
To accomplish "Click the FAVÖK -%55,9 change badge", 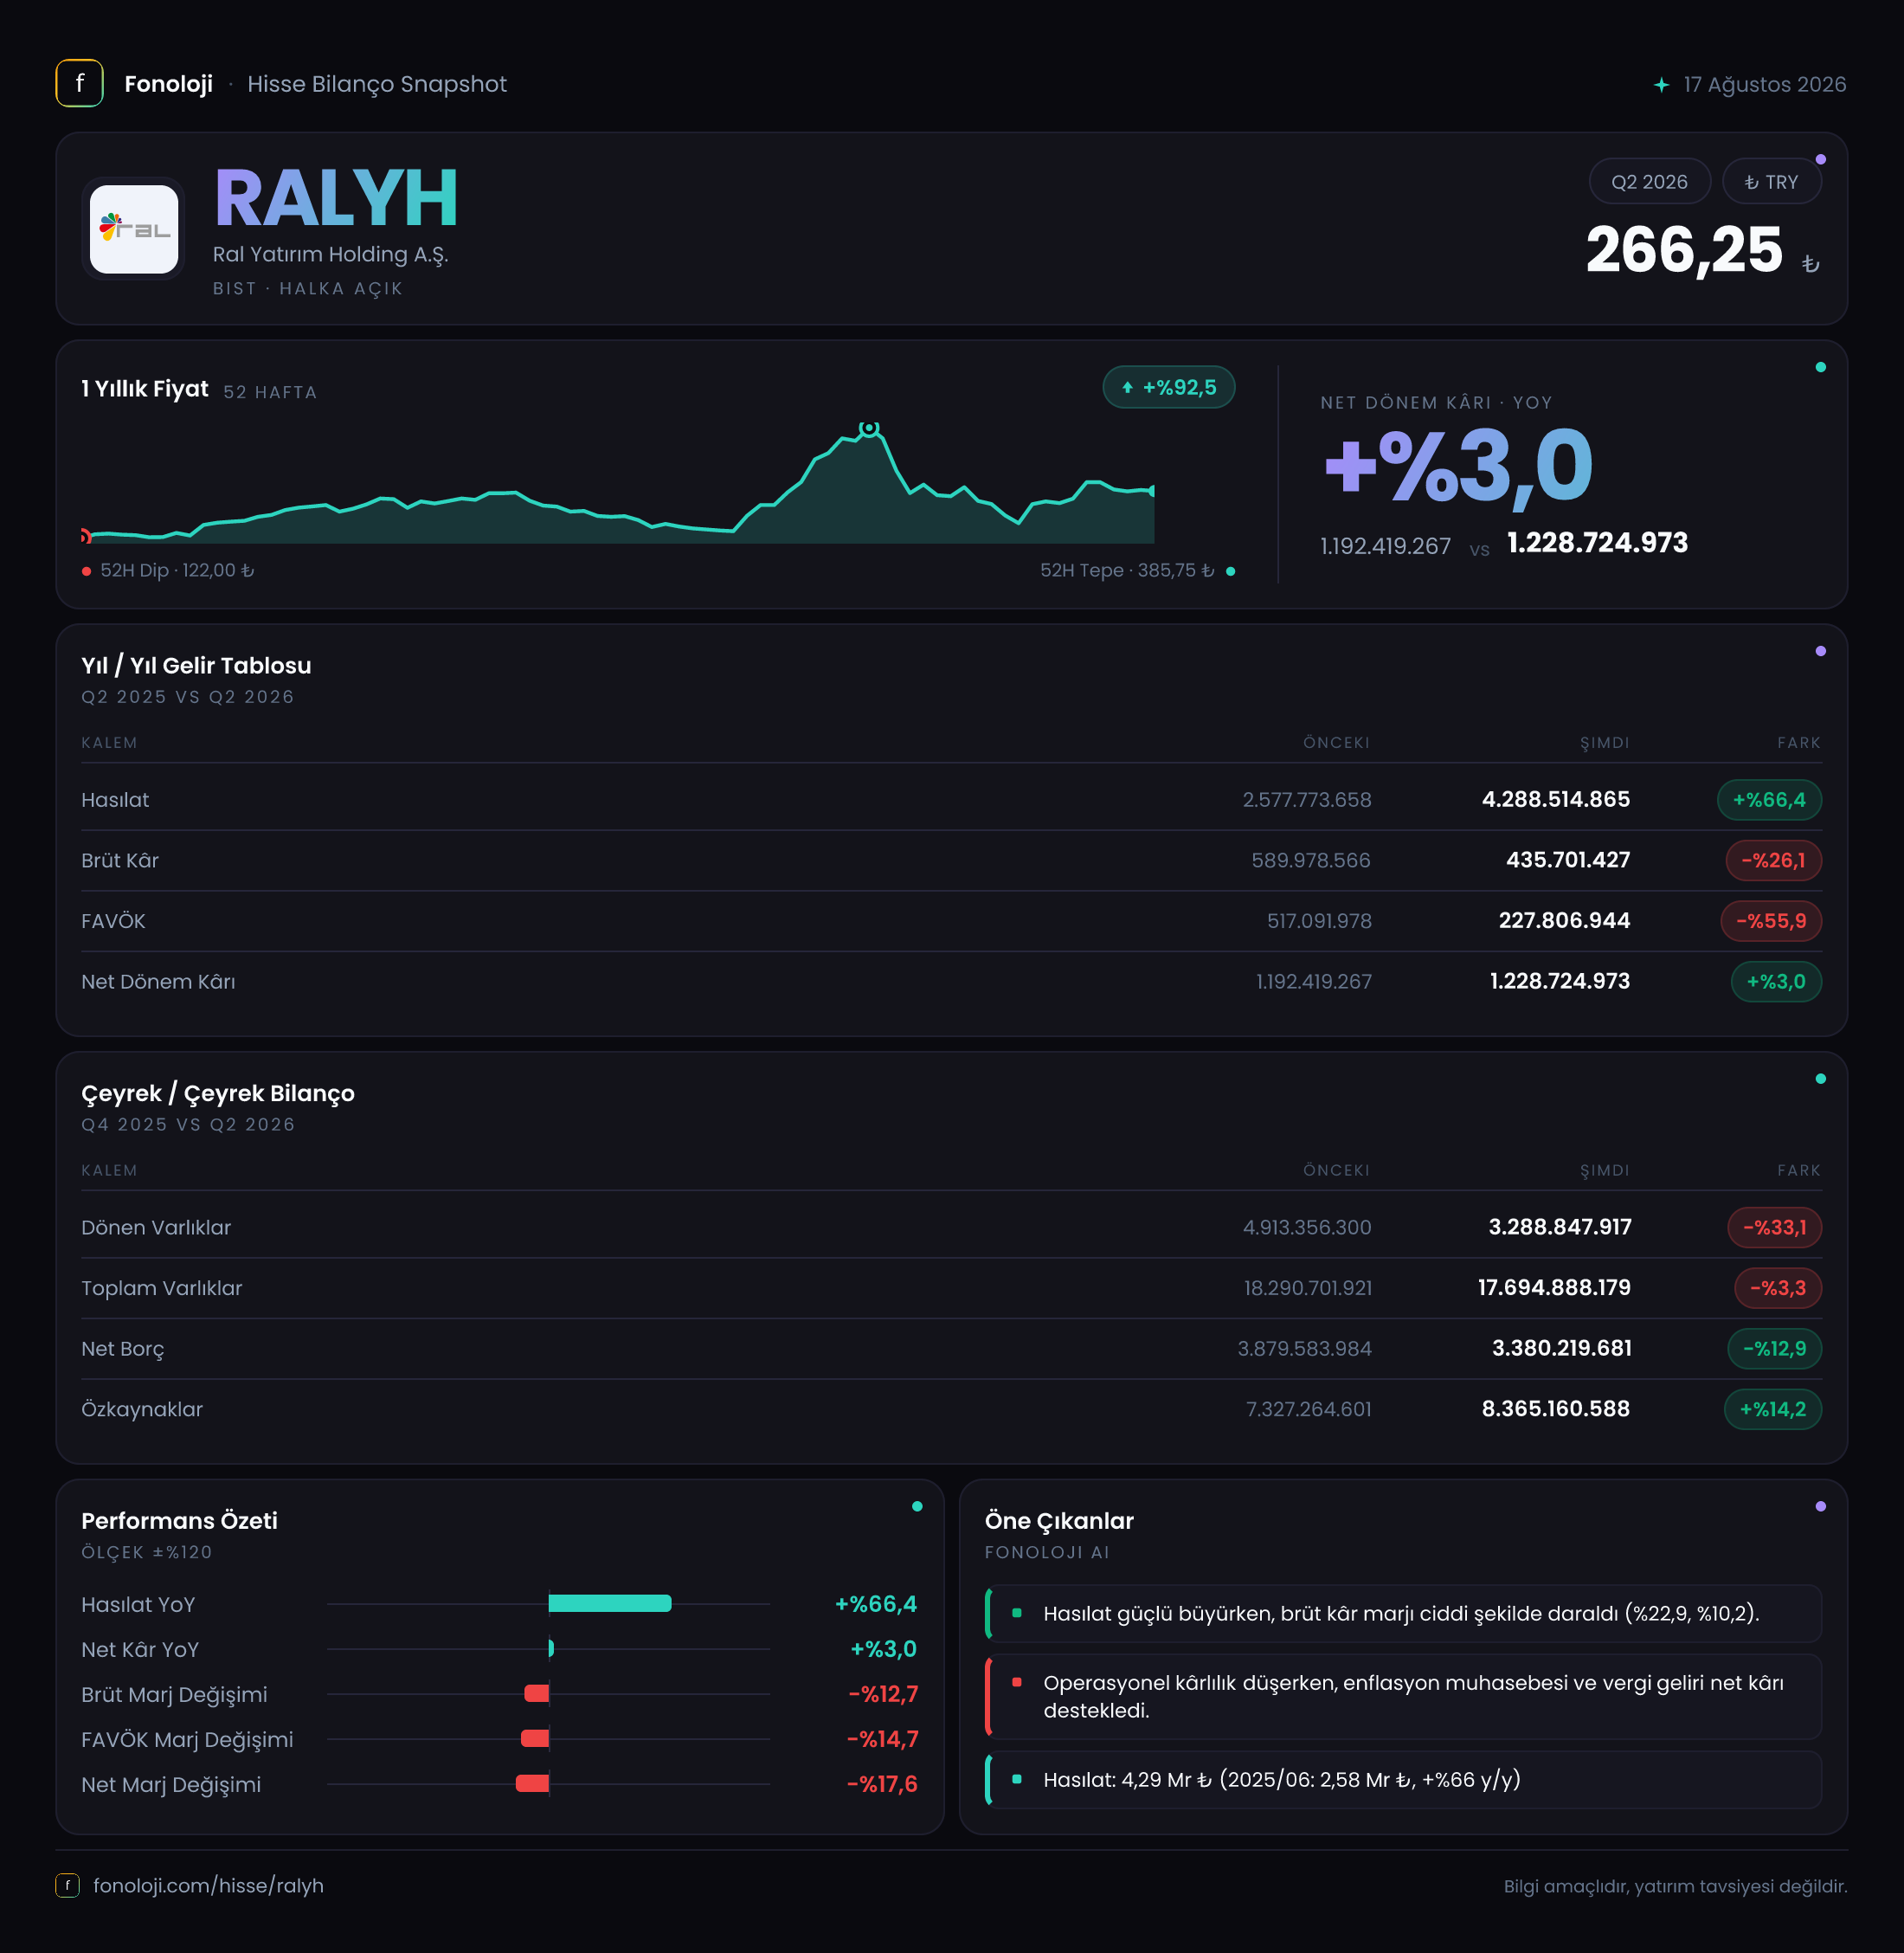I will tap(1770, 920).
